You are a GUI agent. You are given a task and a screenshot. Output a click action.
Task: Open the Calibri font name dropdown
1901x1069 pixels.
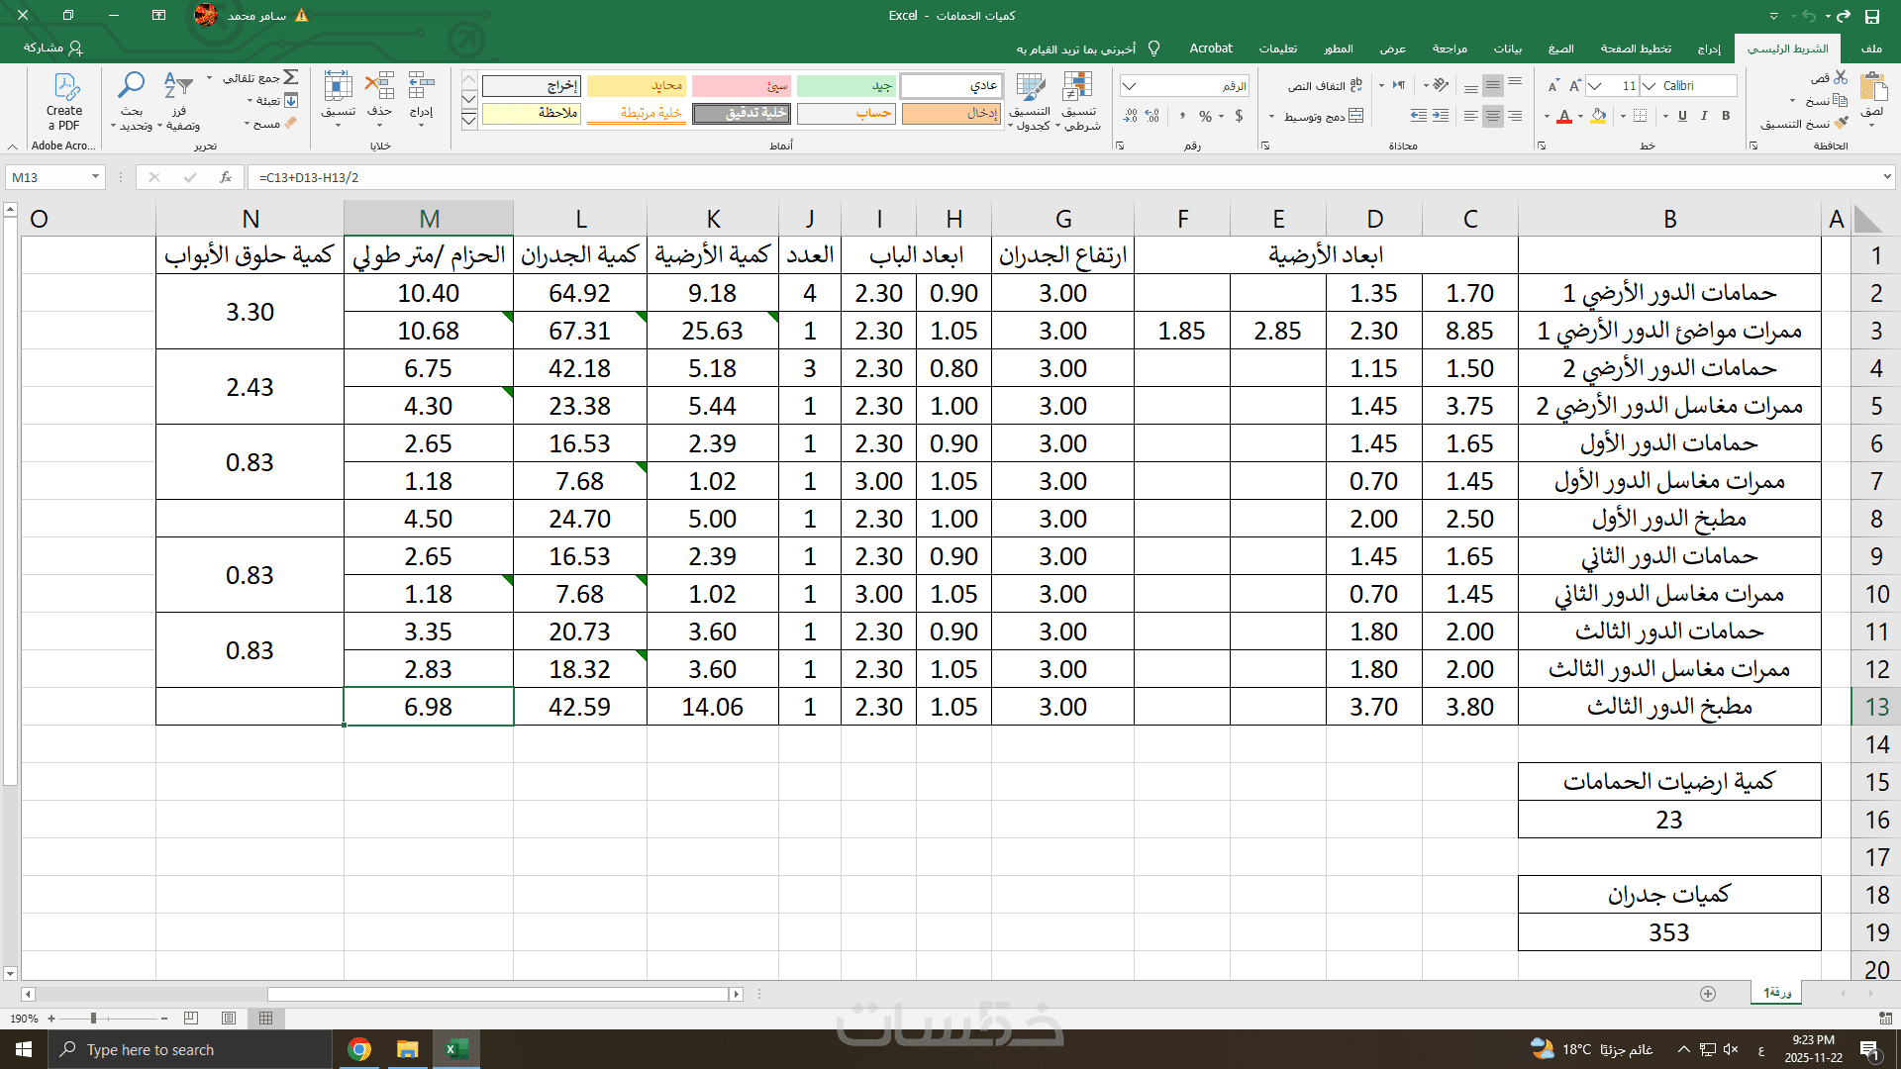(1650, 86)
